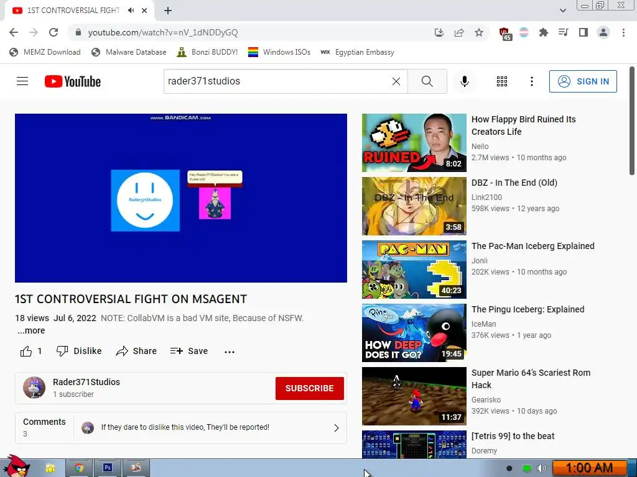Click the video player
The width and height of the screenshot is (637, 477).
coord(181,198)
